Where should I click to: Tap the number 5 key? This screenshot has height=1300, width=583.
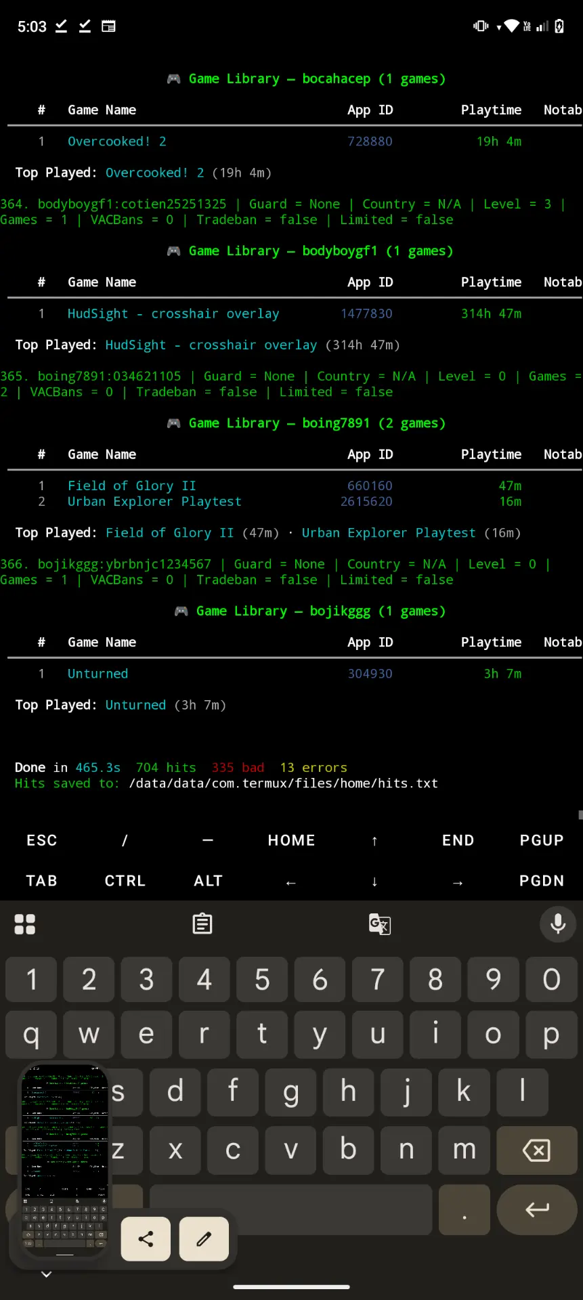[x=262, y=979]
